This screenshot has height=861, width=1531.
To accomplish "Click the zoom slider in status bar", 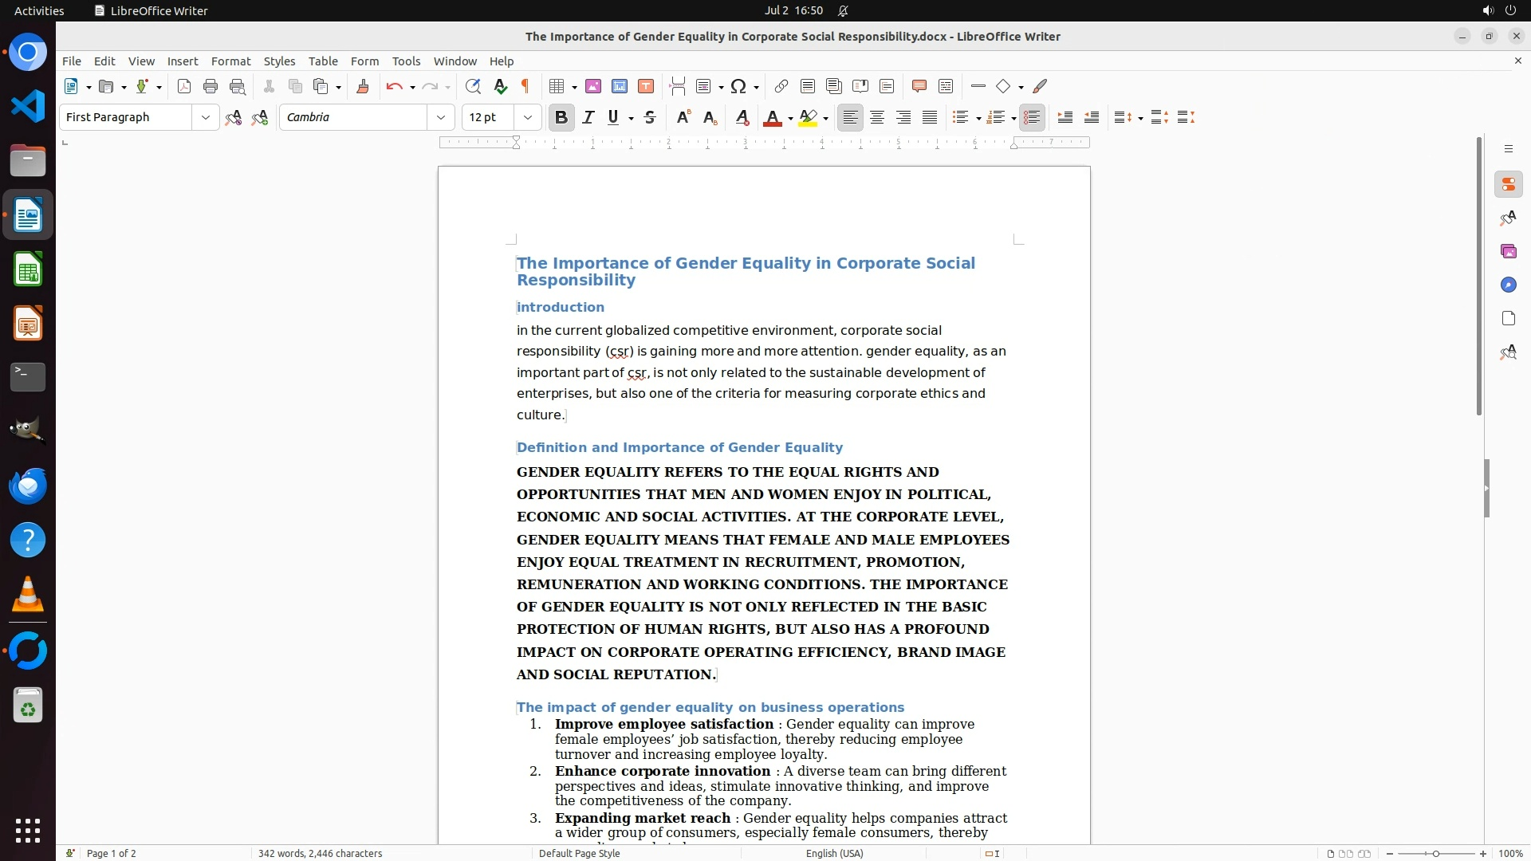I will click(x=1435, y=853).
